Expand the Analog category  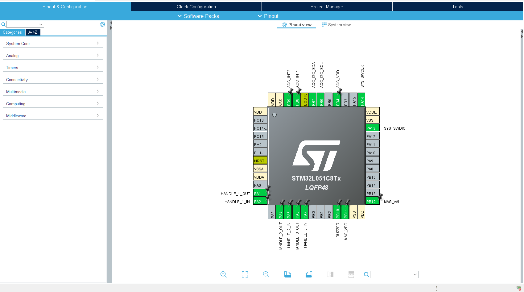(53, 56)
